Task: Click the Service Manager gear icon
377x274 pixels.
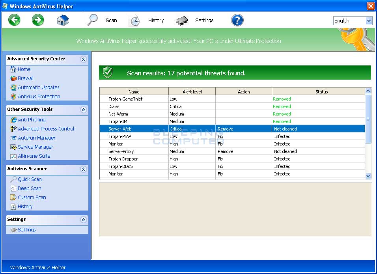Action: pos(13,147)
